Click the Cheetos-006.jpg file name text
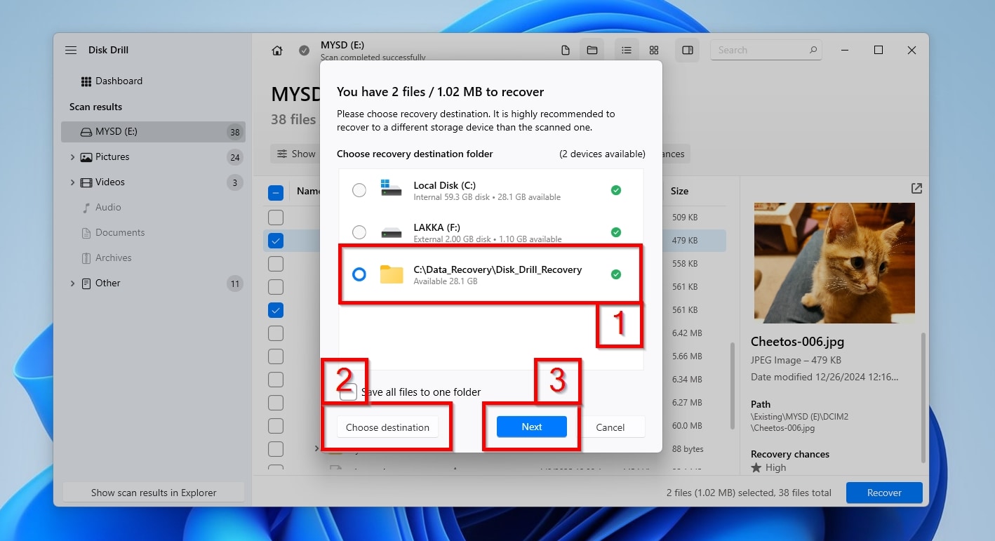The height and width of the screenshot is (541, 995). [x=797, y=342]
